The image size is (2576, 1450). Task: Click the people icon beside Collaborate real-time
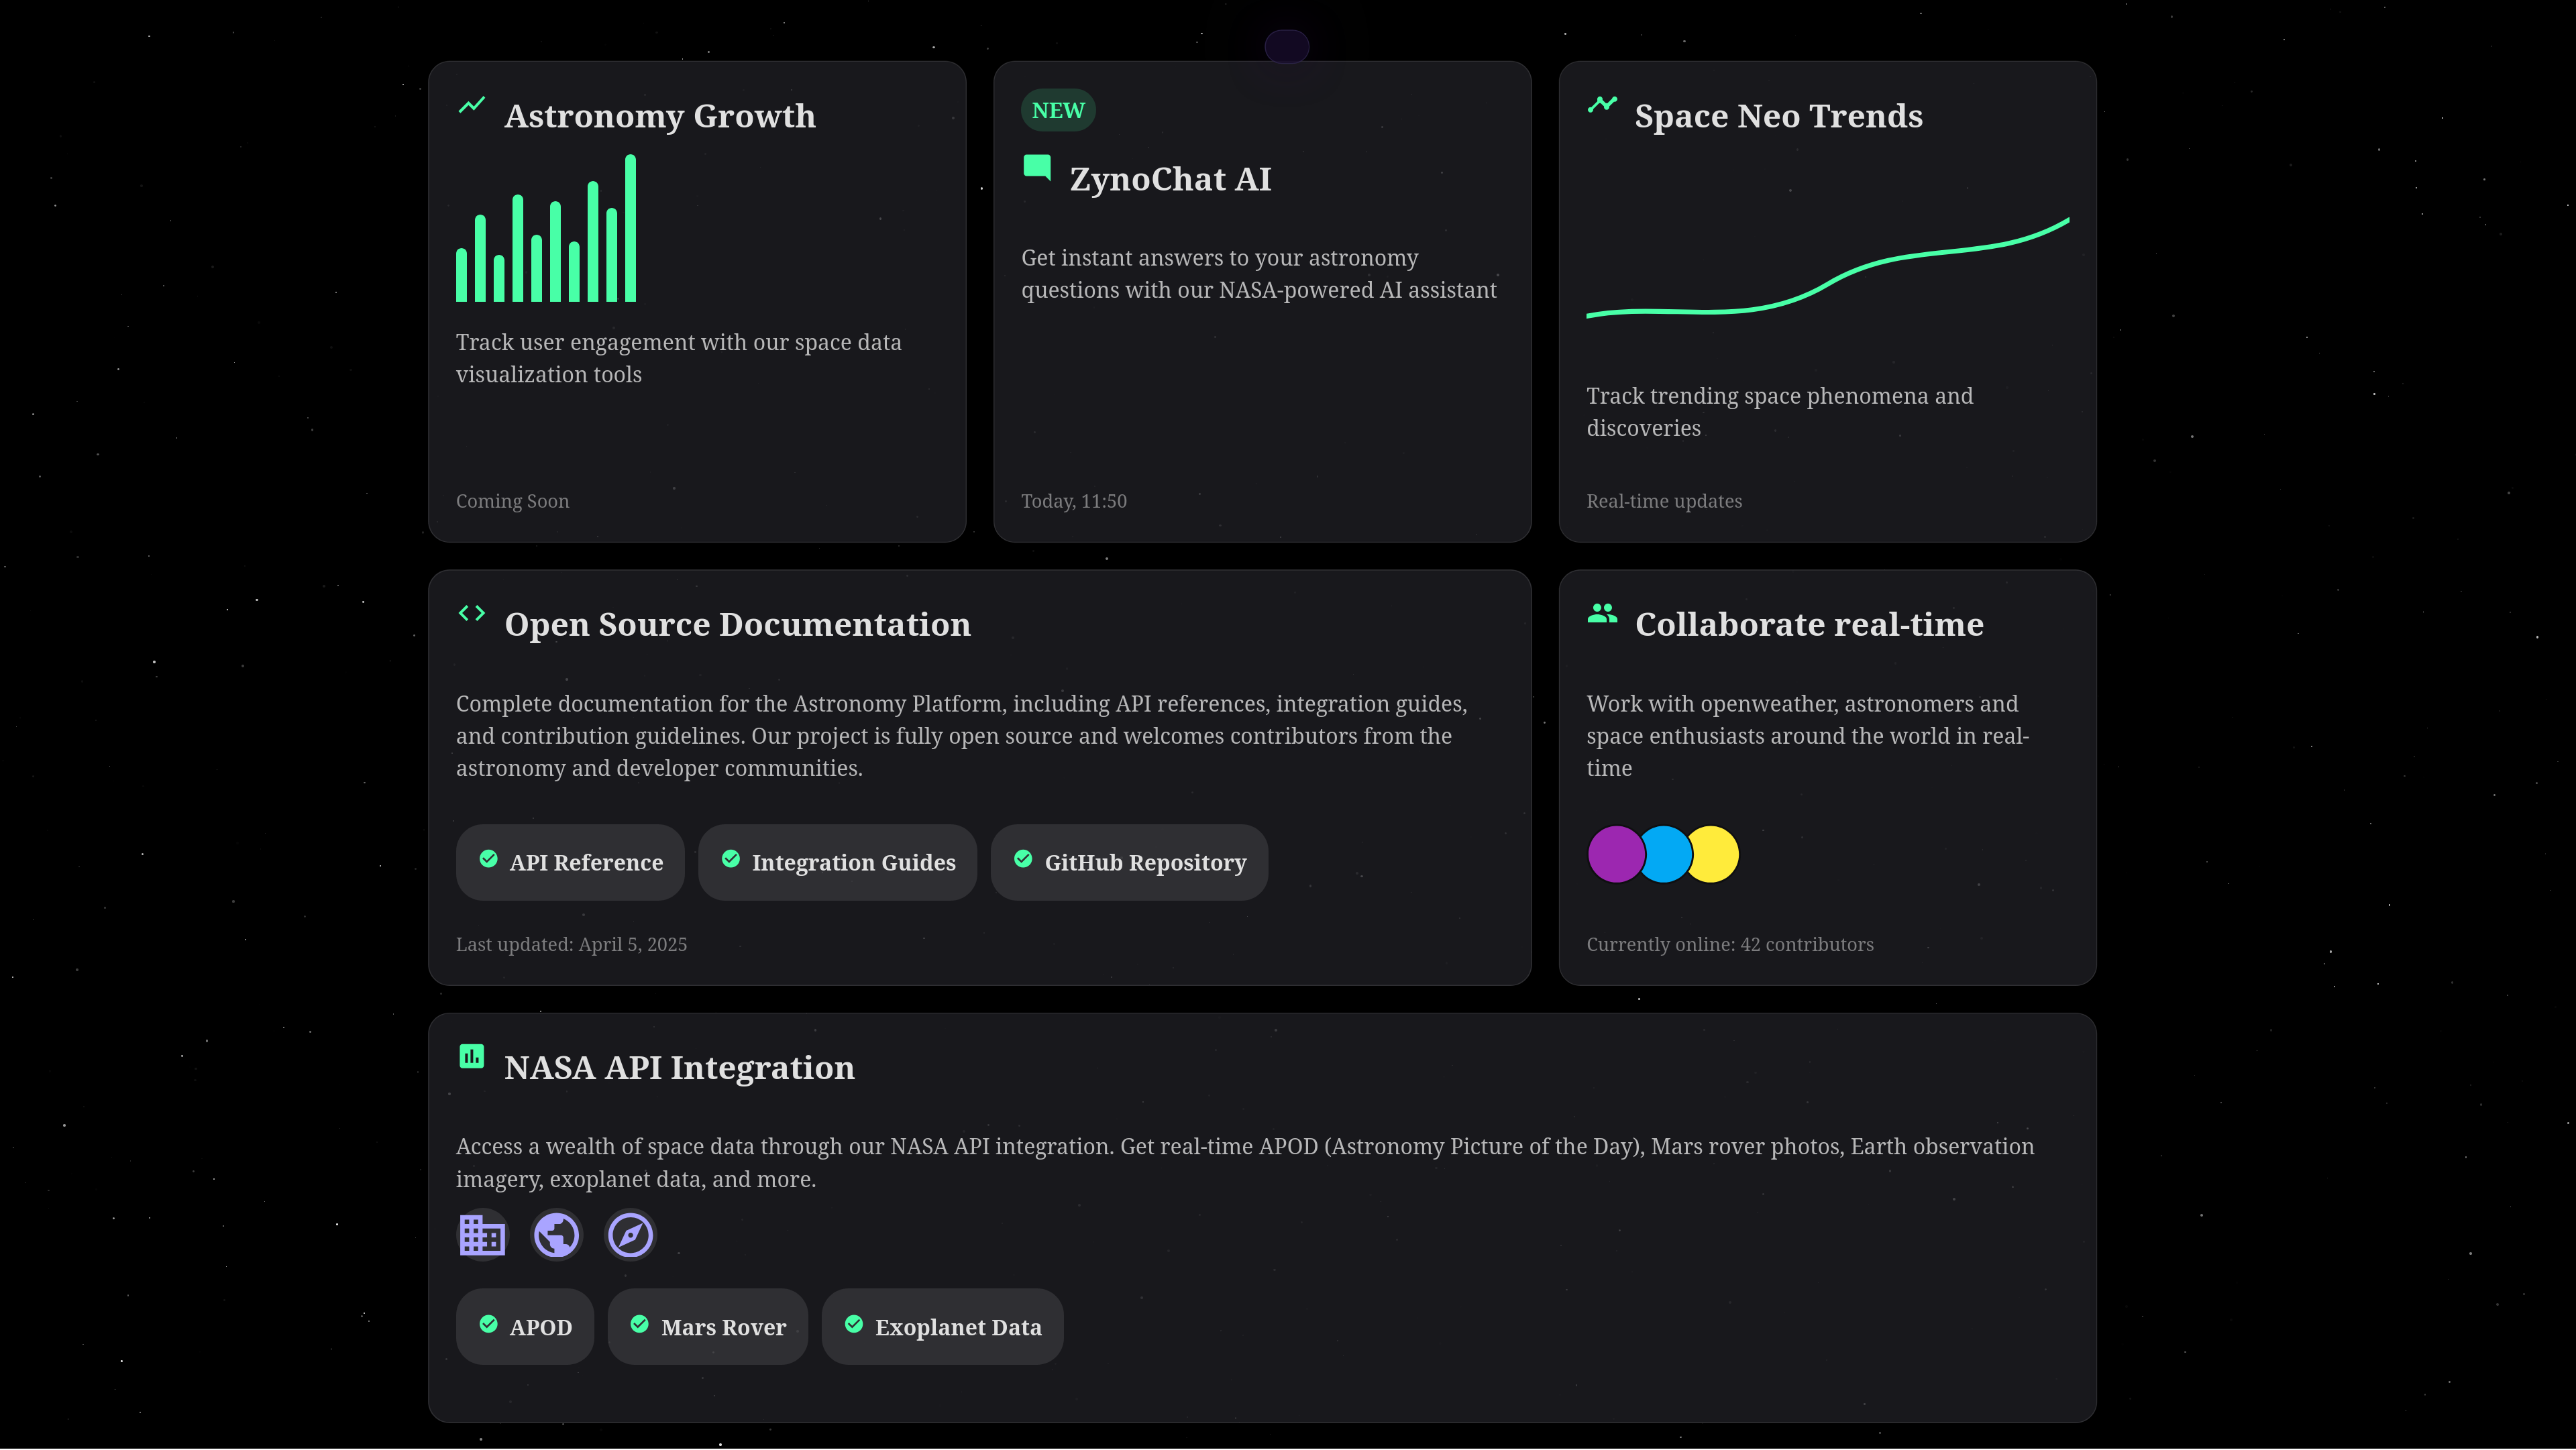tap(1602, 613)
